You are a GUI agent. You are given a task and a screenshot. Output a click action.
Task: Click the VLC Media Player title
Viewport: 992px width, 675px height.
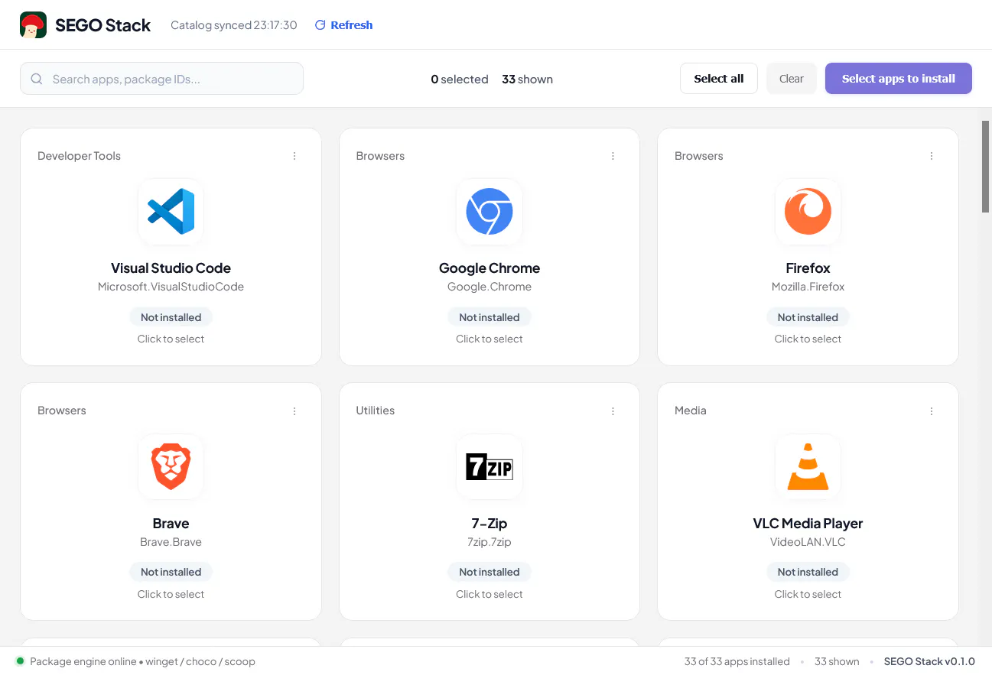click(x=808, y=524)
